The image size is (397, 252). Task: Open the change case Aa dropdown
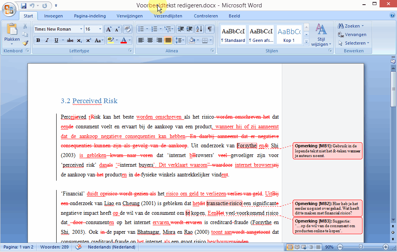pos(99,40)
